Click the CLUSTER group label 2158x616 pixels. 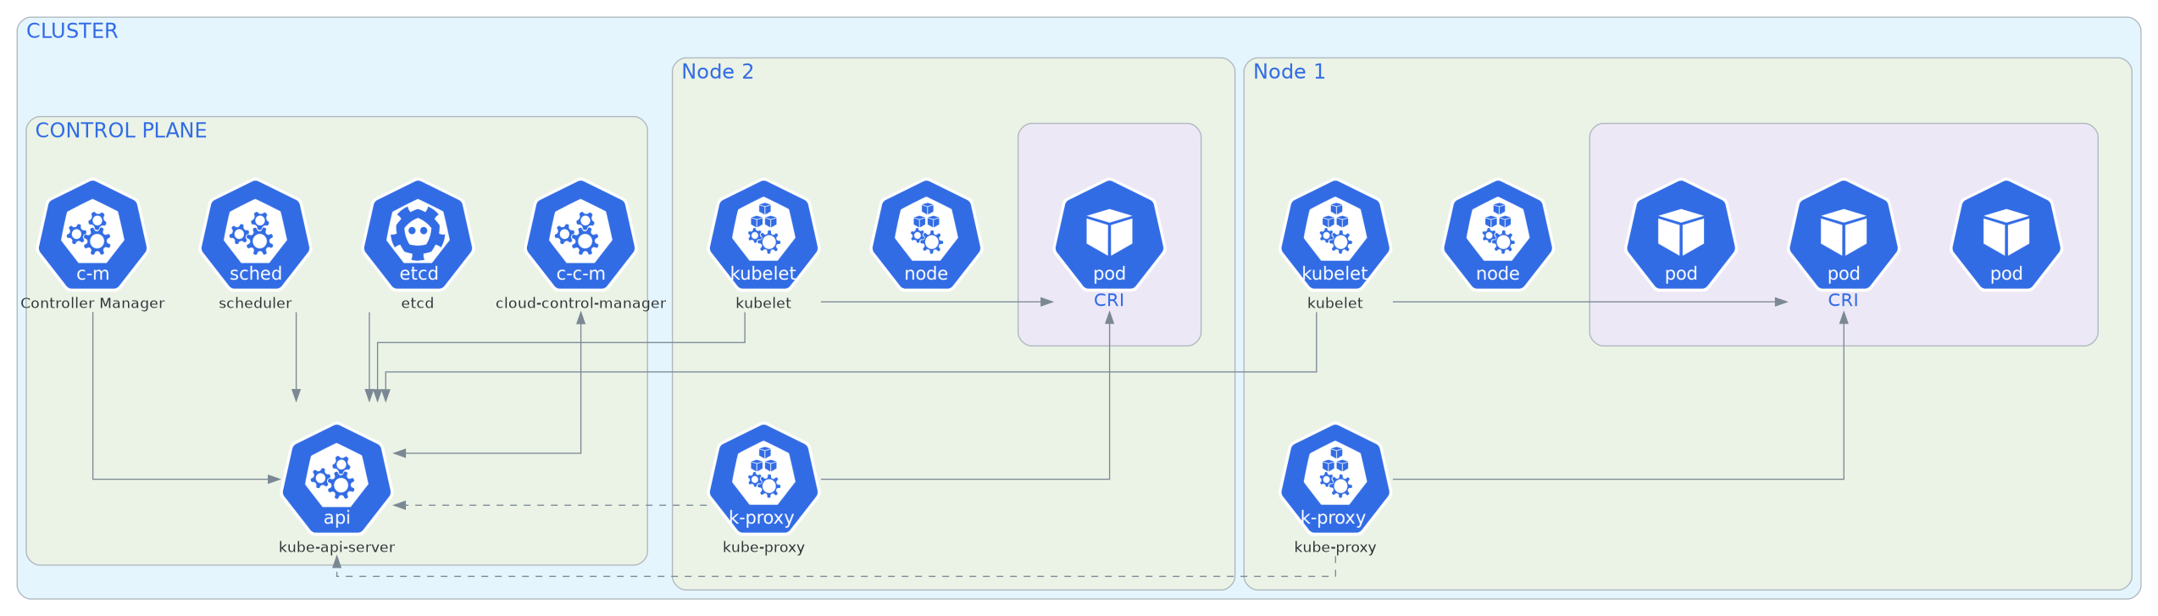coord(72,31)
